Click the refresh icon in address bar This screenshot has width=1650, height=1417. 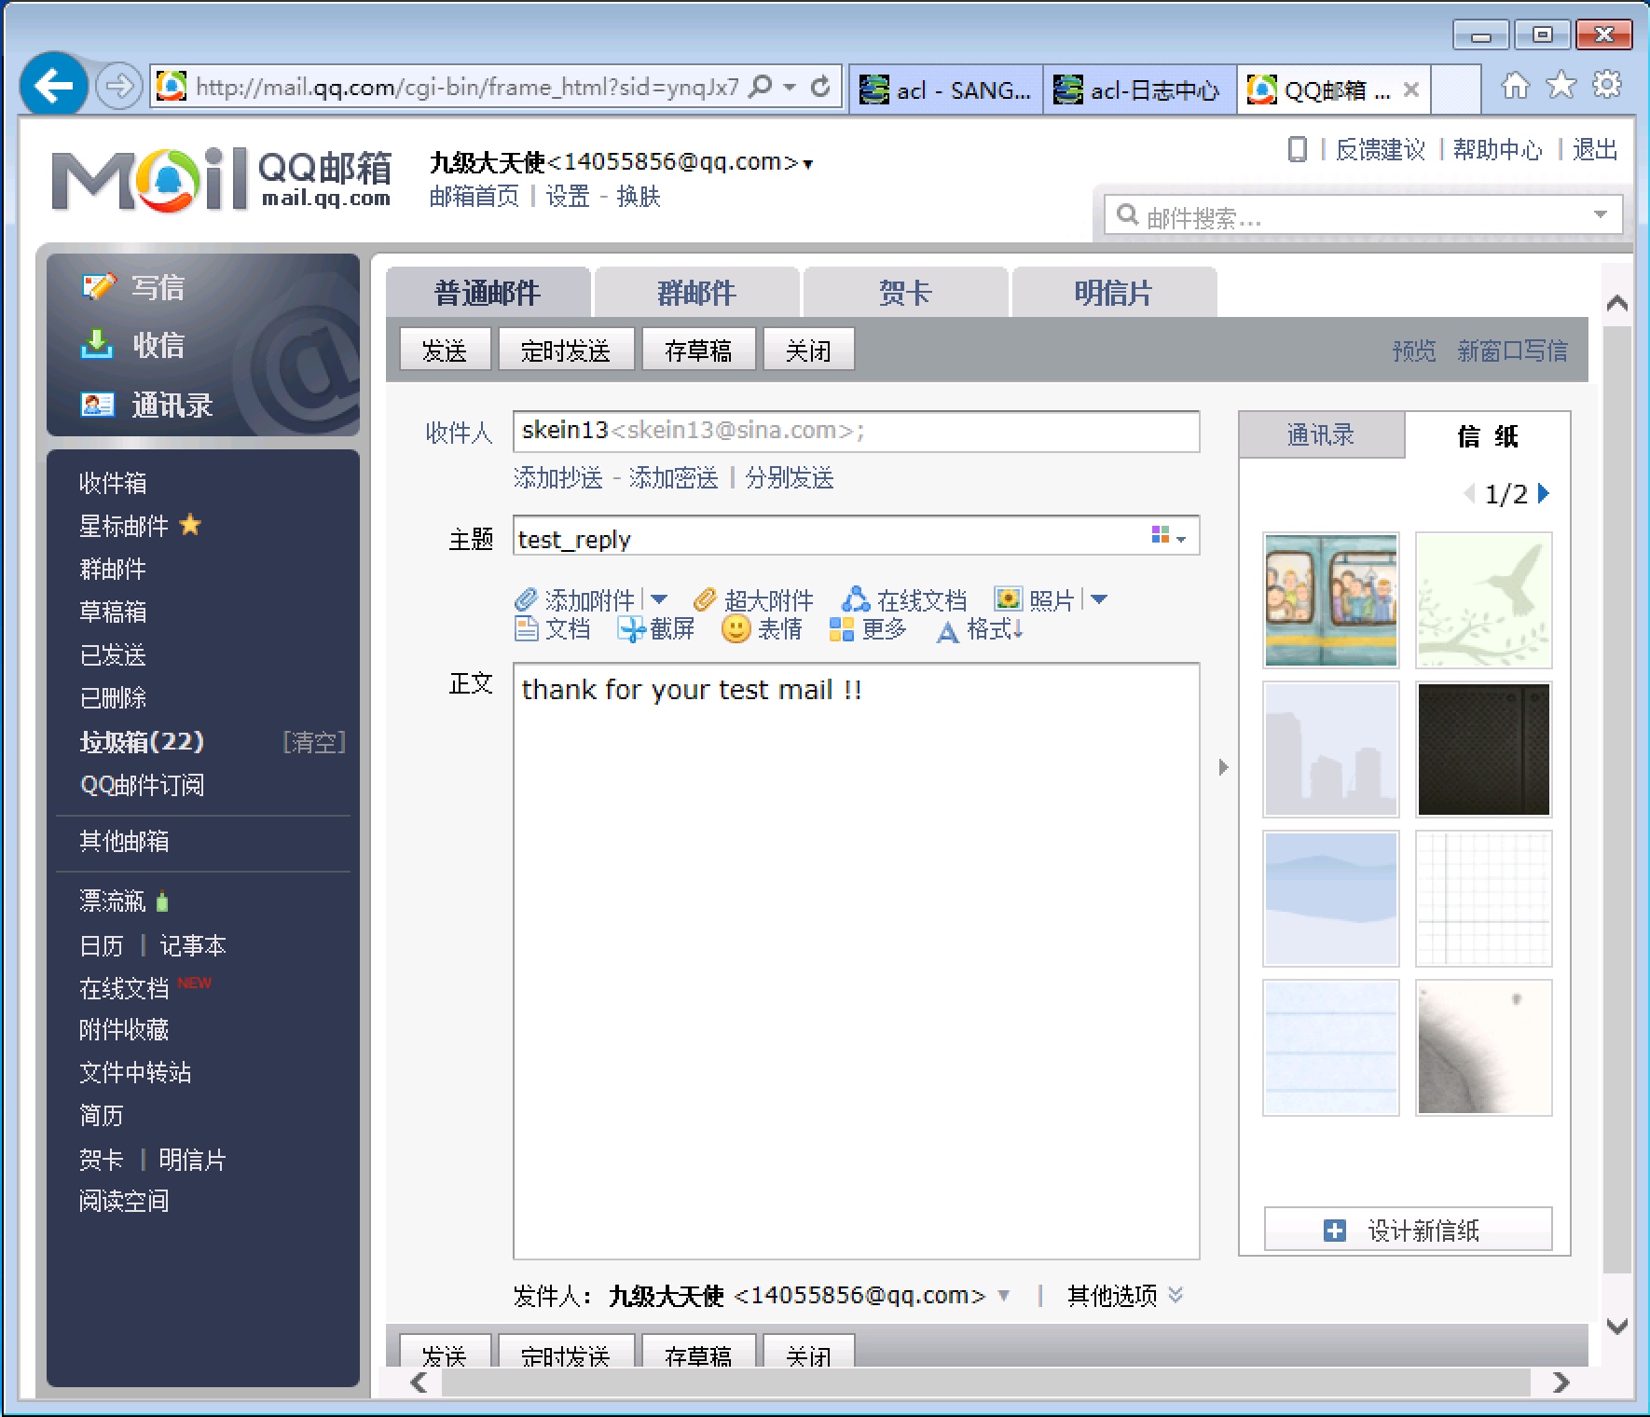coord(820,87)
